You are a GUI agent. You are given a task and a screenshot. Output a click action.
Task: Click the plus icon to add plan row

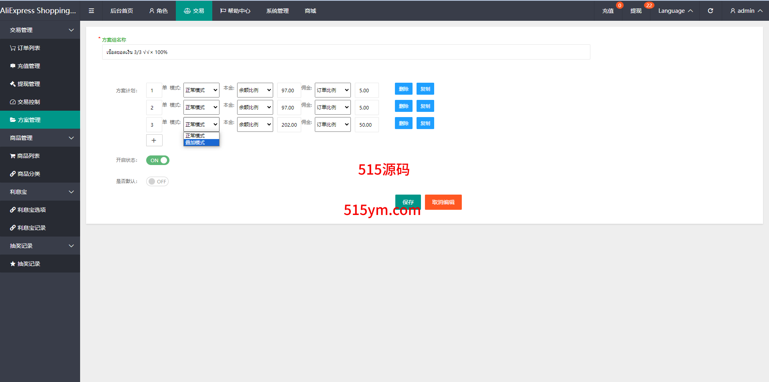click(x=154, y=140)
